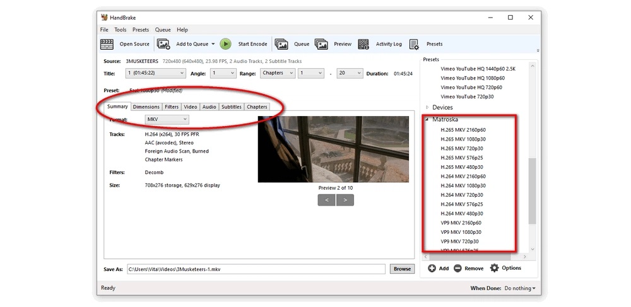
Task: Switch to the Audio tab
Action: tap(209, 107)
